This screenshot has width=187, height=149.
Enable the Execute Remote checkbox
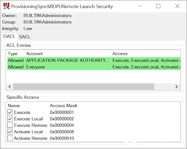10,125
